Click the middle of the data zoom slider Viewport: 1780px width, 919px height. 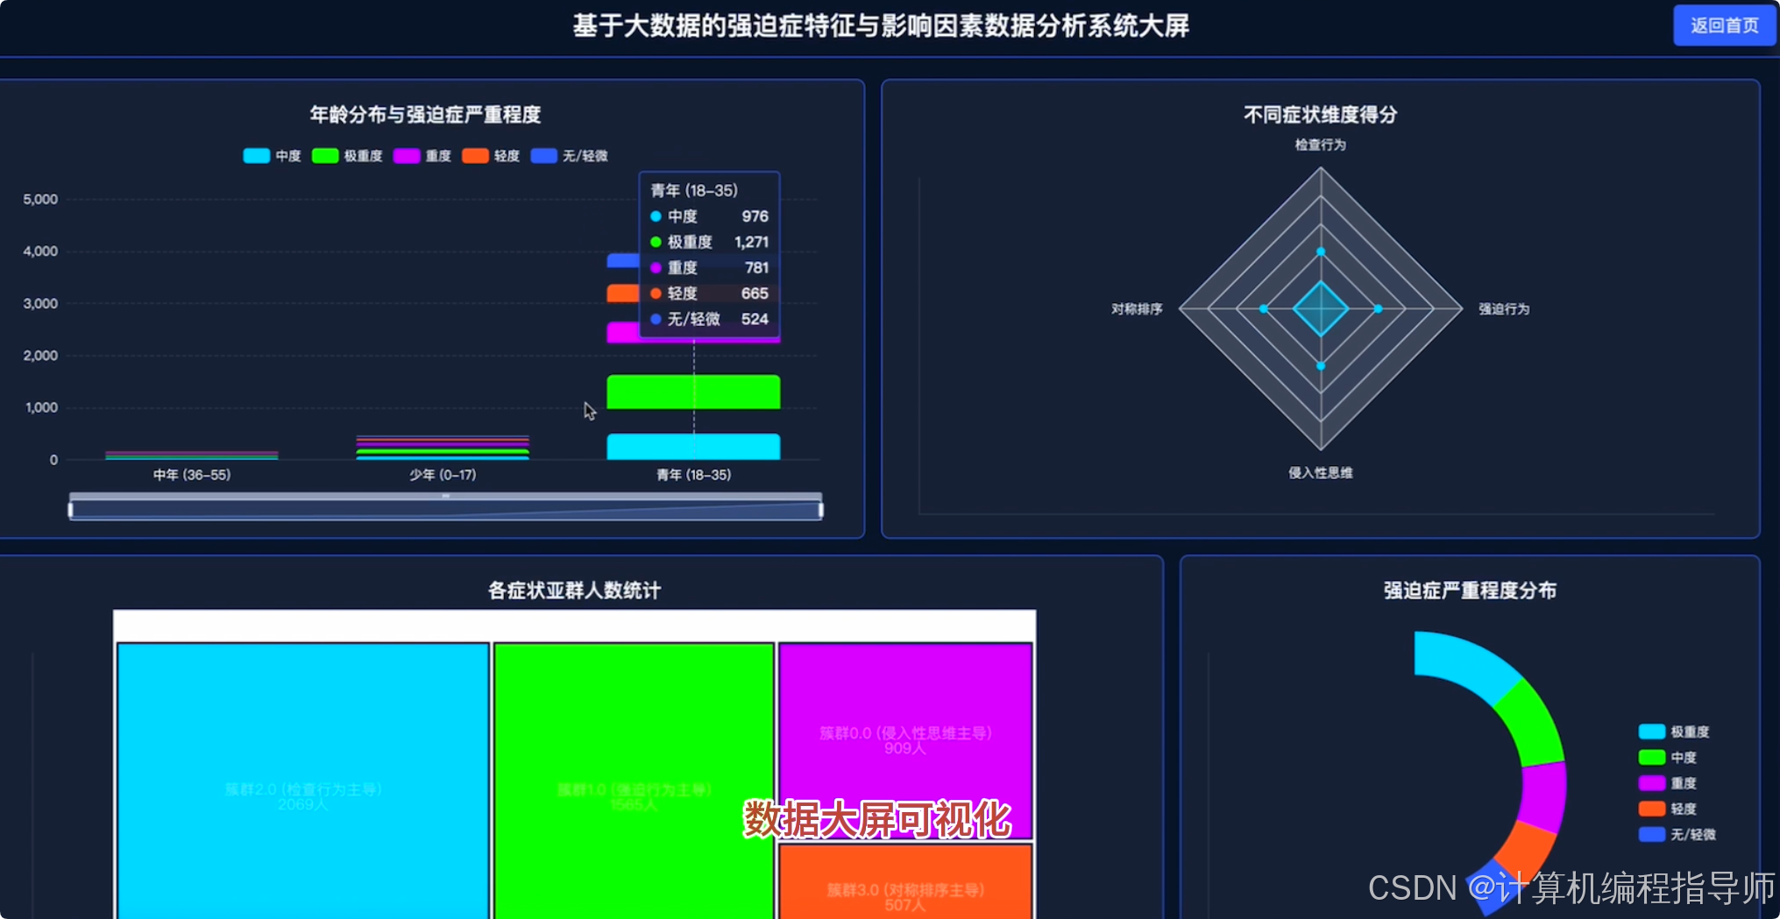point(446,509)
